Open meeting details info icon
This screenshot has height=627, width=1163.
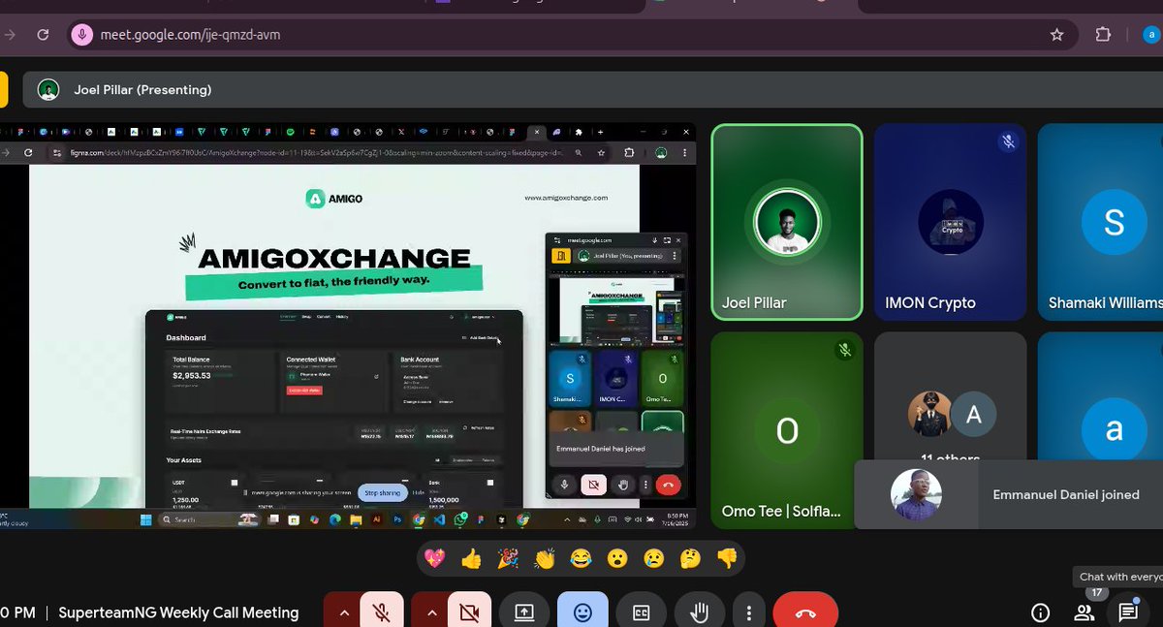(1041, 612)
